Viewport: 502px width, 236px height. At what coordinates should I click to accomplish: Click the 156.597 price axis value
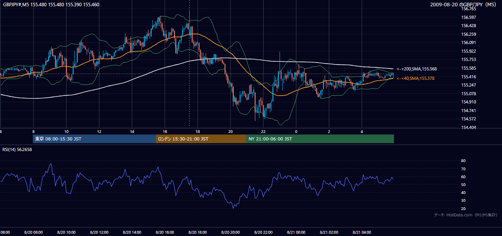[469, 17]
